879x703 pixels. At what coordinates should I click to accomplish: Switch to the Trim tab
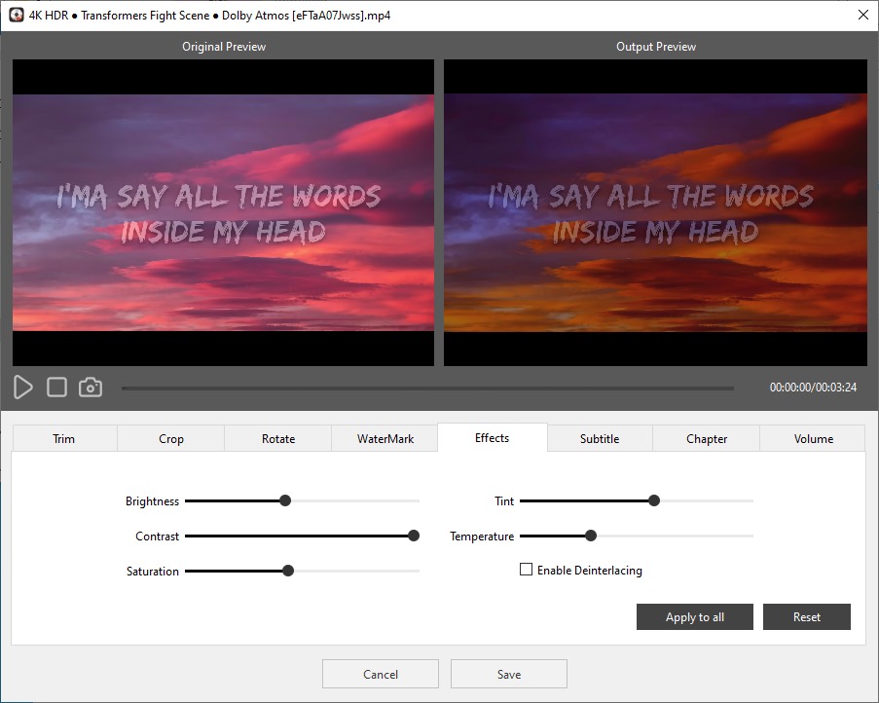click(64, 438)
